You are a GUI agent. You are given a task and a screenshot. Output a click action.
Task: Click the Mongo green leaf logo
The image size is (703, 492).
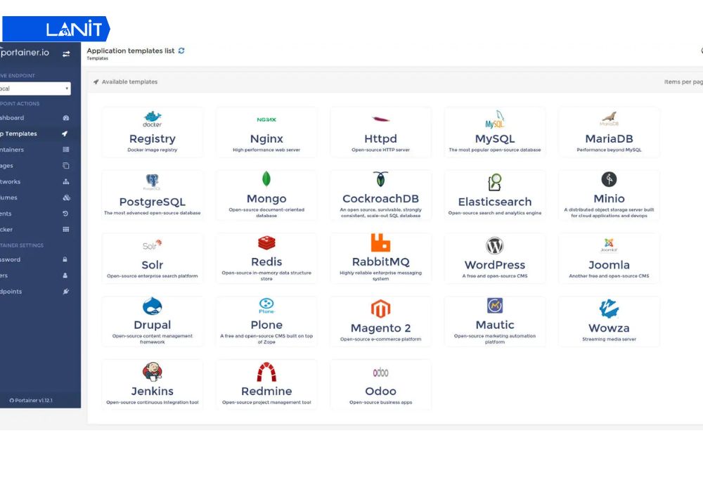coord(266,179)
